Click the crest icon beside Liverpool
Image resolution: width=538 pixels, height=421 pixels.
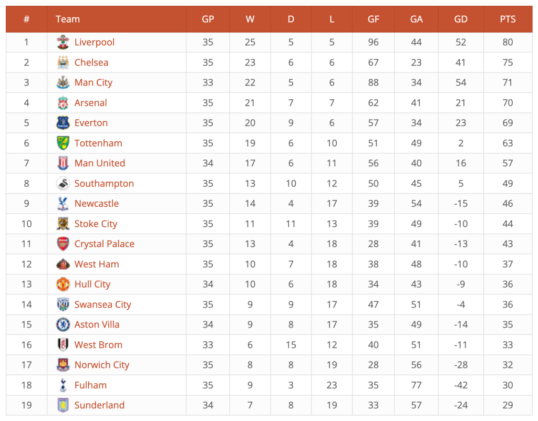[63, 42]
